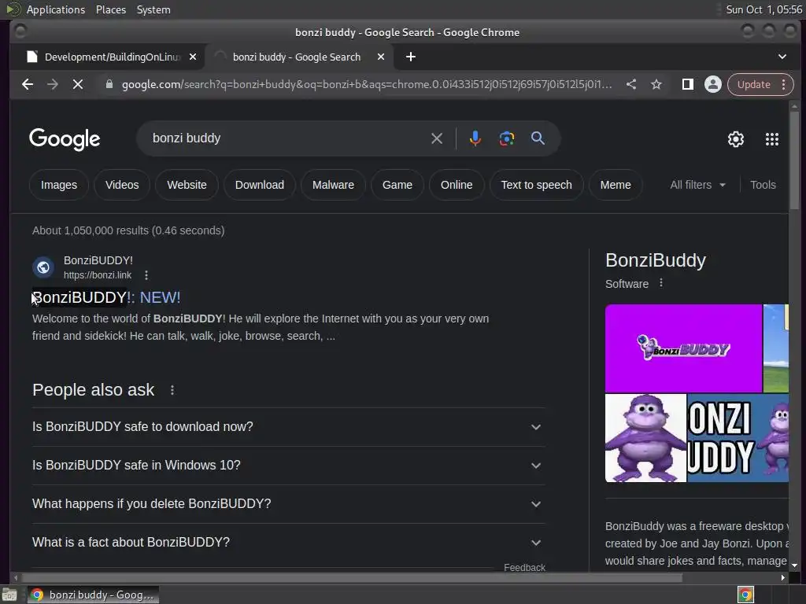Select the Website filter chip
Viewport: 806px width, 604px height.
pyautogui.click(x=187, y=185)
